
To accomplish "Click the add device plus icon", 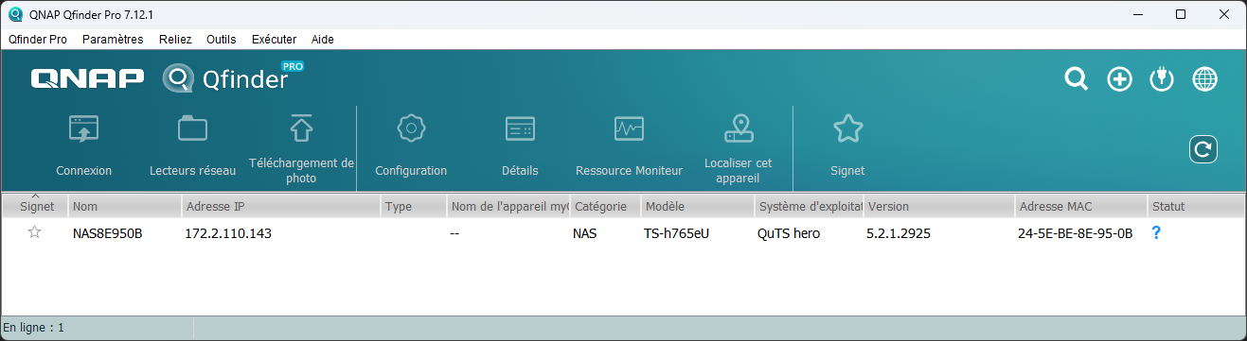I will 1120,79.
